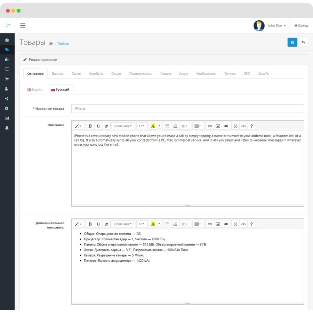Viewport: 313px width, 313px height.
Task: Click the shopping cart logo in header
Action: pos(7,25)
